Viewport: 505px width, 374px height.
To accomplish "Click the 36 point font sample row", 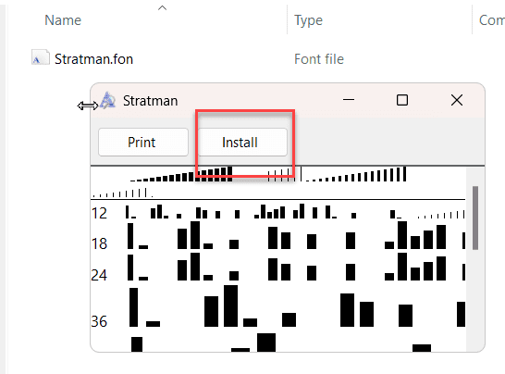I will click(x=278, y=307).
